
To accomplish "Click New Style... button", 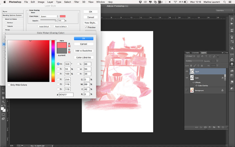I will pyautogui.click(x=91, y=23).
